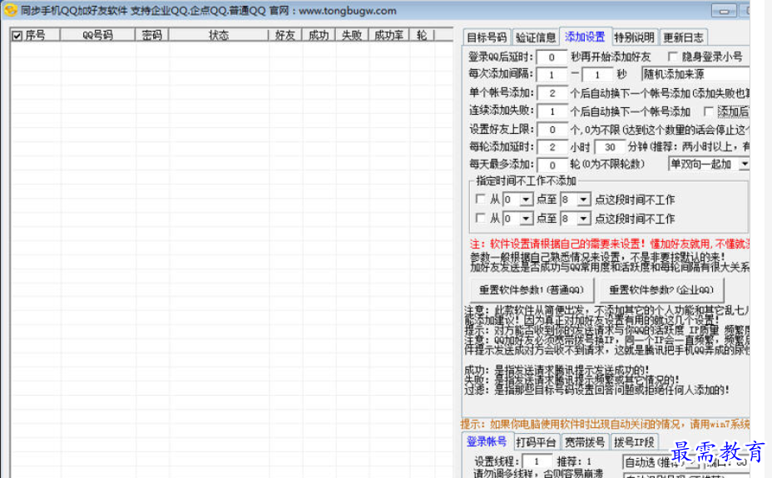Expand the upper row's end hour 8 dropdown
The width and height of the screenshot is (772, 478).
tap(583, 200)
